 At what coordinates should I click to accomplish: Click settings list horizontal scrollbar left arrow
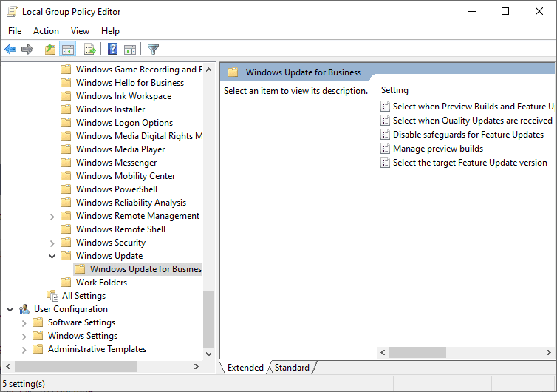click(x=383, y=353)
